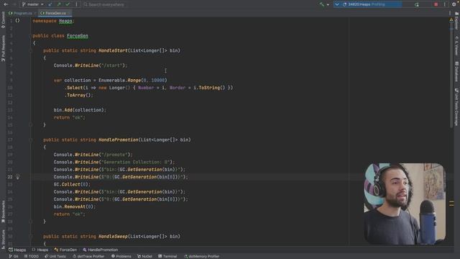Open the TODO tool window tab
Screen dimensions: 460x259
32,256
